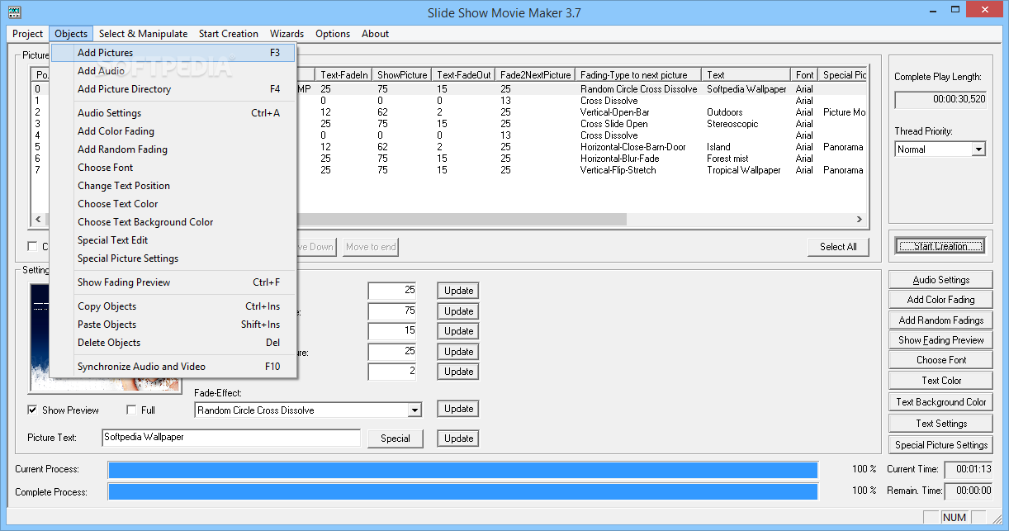Choose Paste Objects from menu
This screenshot has height=531, width=1009.
click(x=173, y=325)
